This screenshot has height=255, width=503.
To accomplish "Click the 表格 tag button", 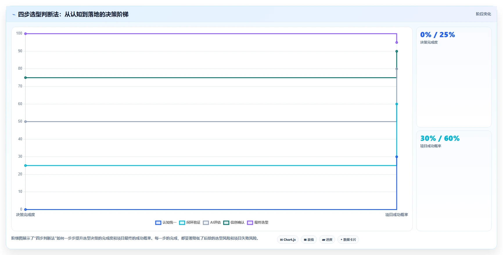I will 309,240.
